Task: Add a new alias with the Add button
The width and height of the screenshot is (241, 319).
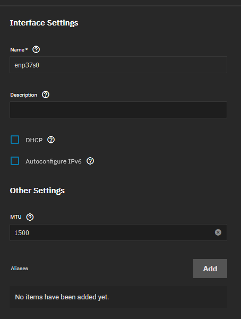Action: 210,269
